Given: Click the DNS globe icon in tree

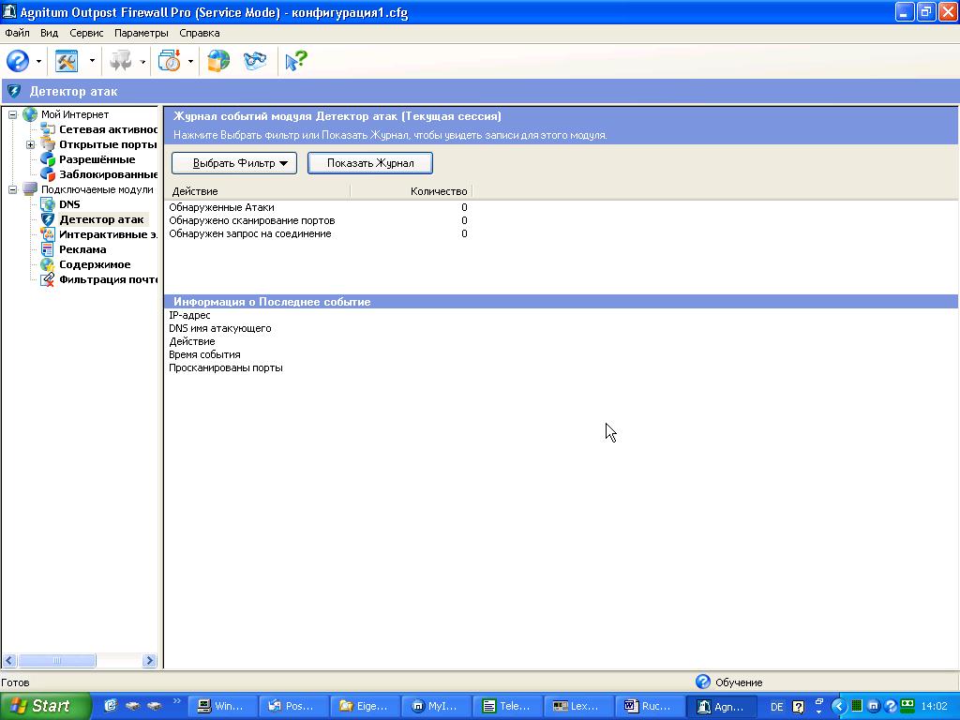Looking at the screenshot, I should click(x=48, y=204).
